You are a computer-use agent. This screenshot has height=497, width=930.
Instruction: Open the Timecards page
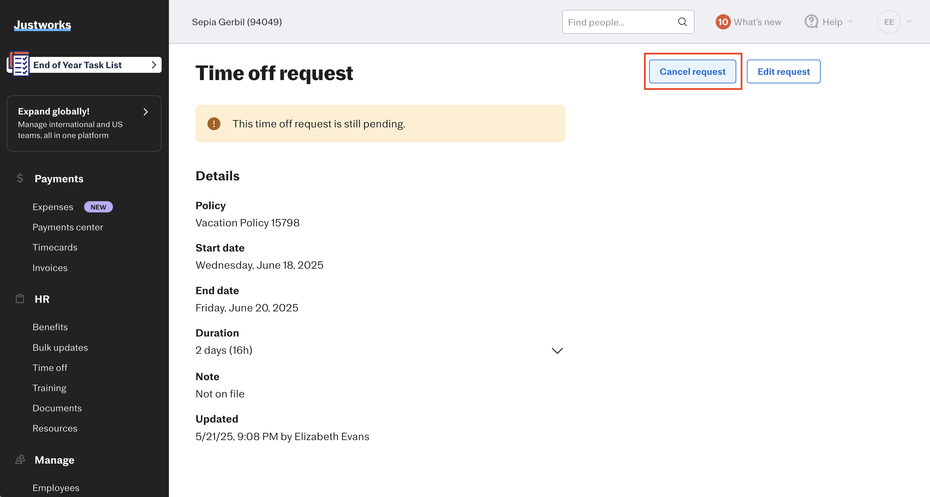55,247
